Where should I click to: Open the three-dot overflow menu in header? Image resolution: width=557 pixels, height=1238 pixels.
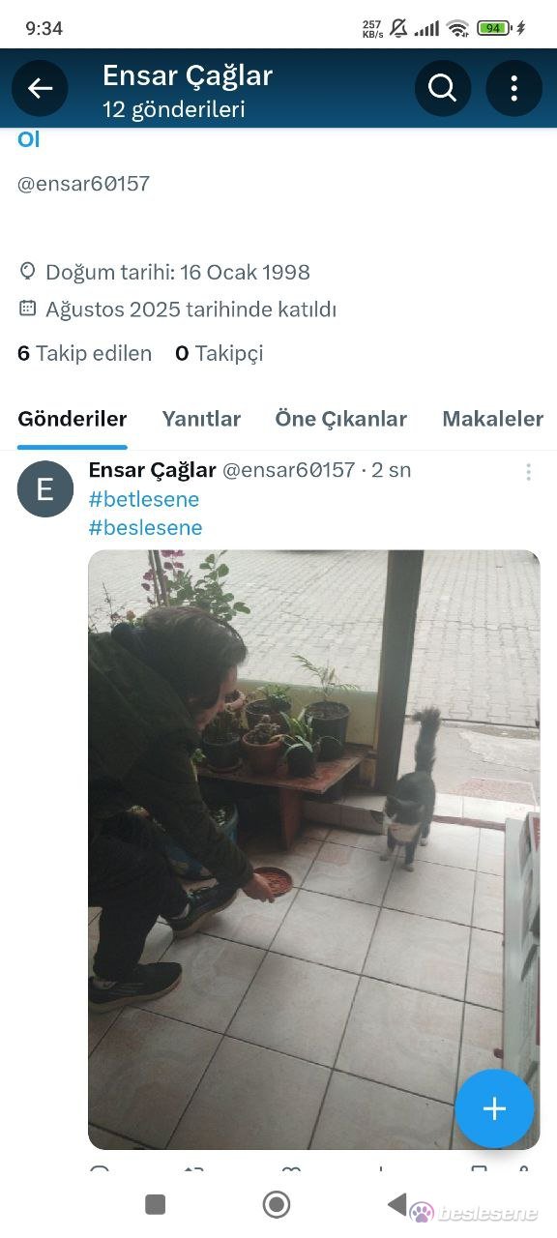point(513,89)
